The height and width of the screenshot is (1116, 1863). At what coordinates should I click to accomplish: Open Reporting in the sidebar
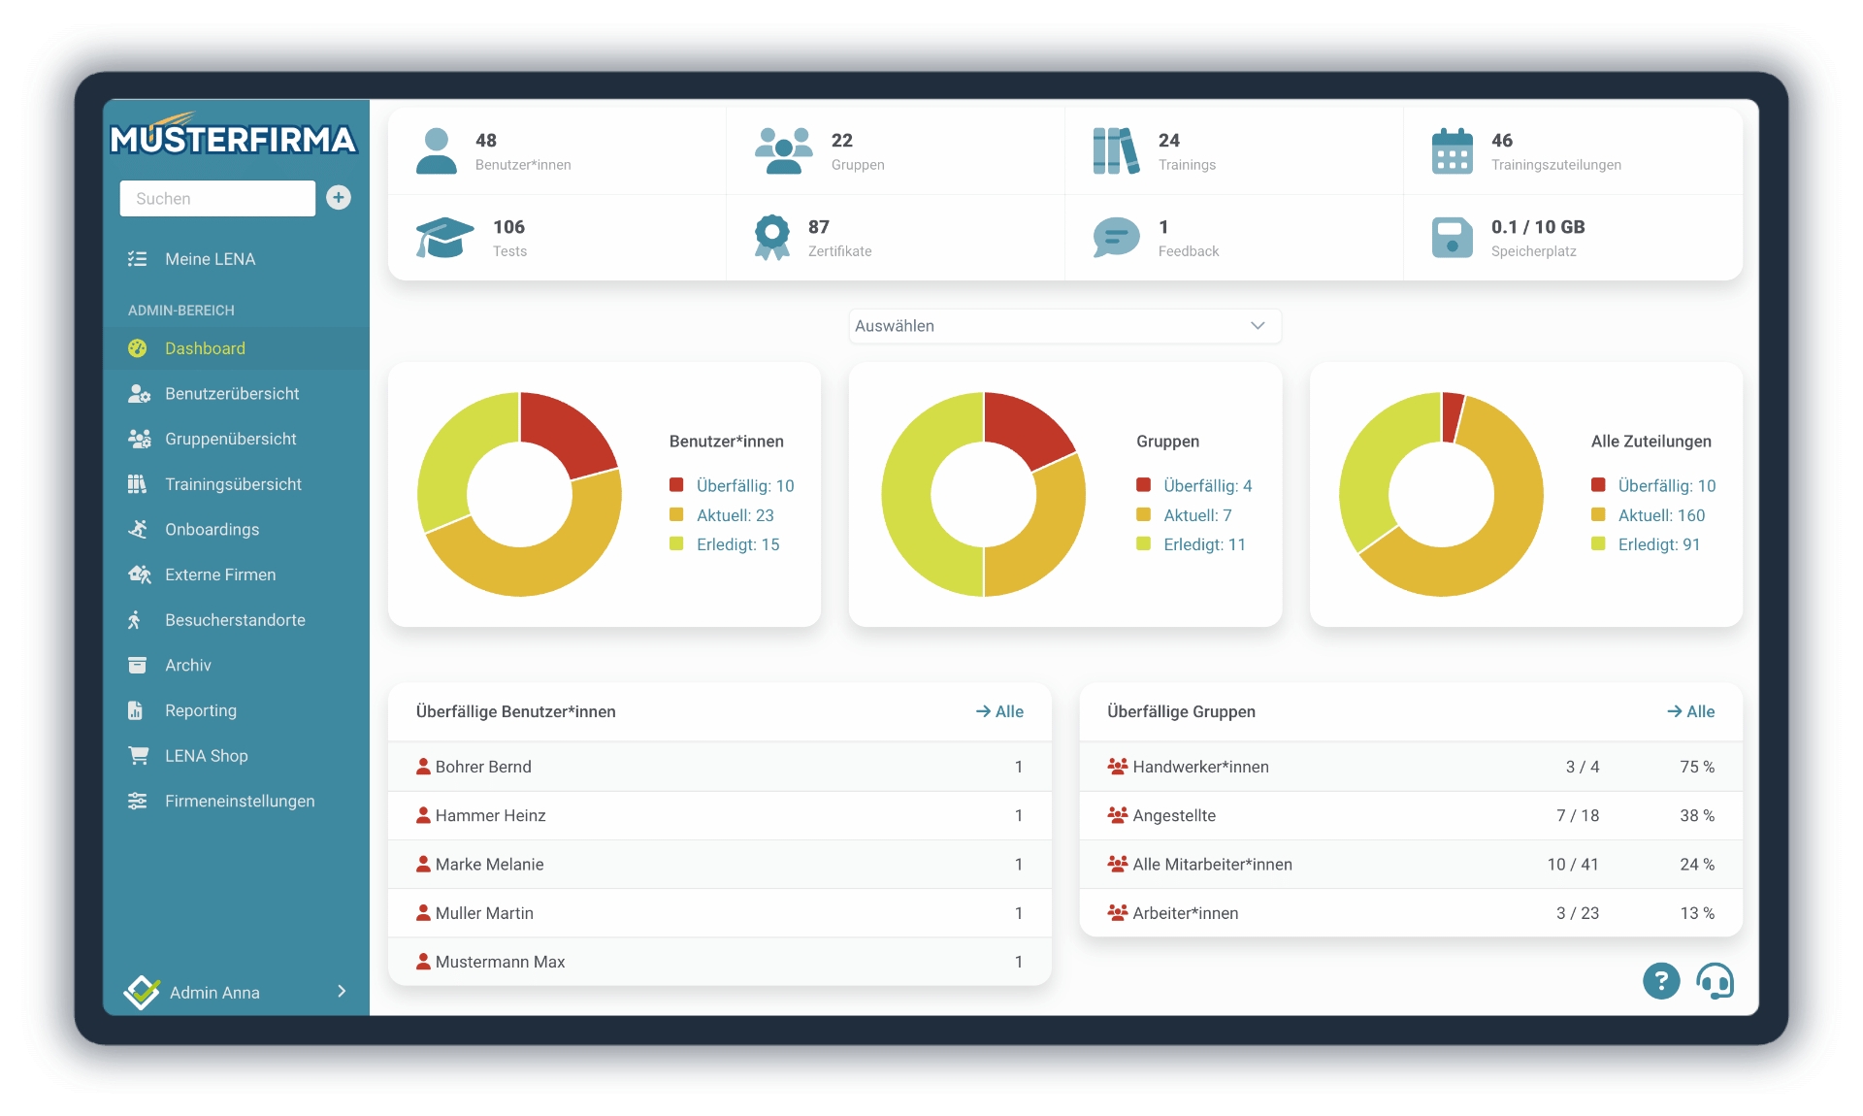pyautogui.click(x=201, y=710)
